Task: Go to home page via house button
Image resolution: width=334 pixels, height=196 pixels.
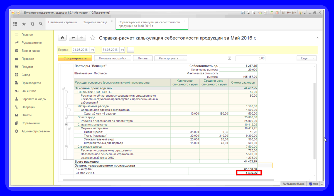Action: [x=62, y=38]
